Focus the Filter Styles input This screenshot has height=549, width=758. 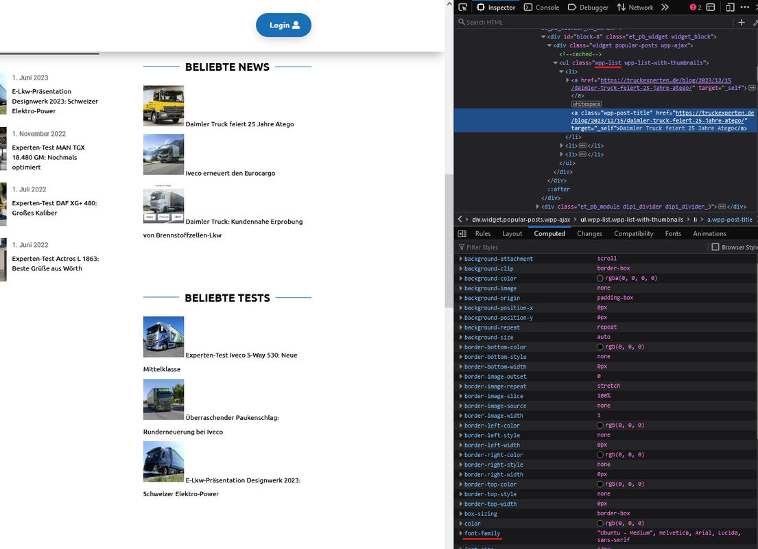click(x=580, y=247)
